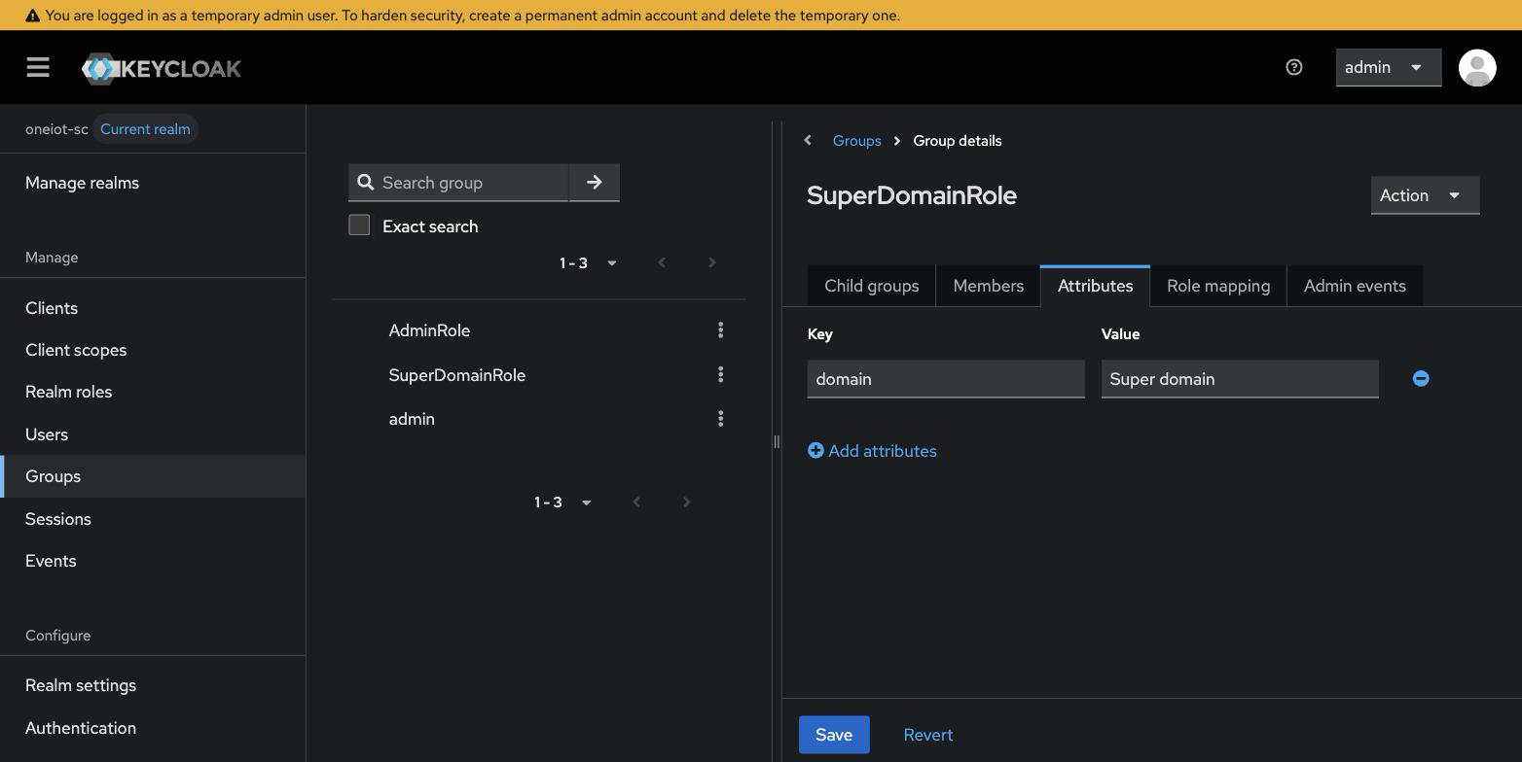Open Manage realms in sidebar
The width and height of the screenshot is (1522, 762).
153,183
